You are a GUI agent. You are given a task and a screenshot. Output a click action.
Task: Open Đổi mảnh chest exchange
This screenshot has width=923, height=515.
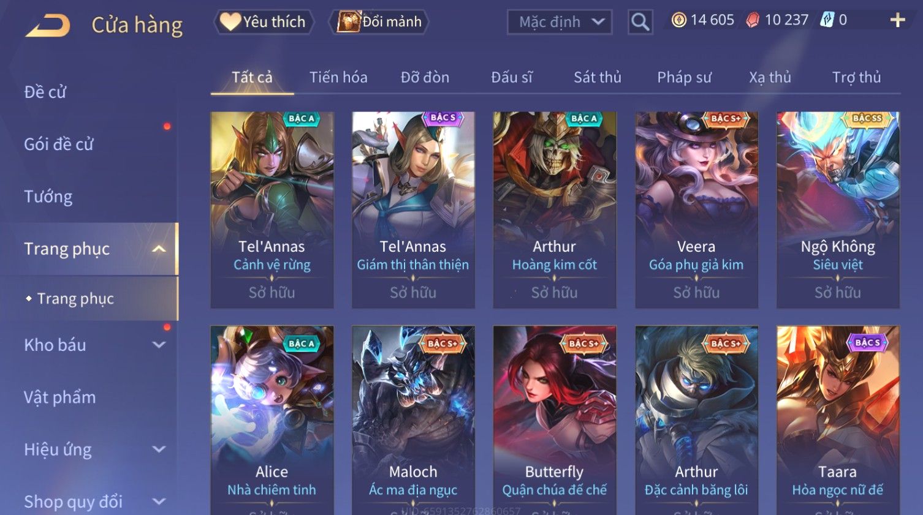[379, 22]
